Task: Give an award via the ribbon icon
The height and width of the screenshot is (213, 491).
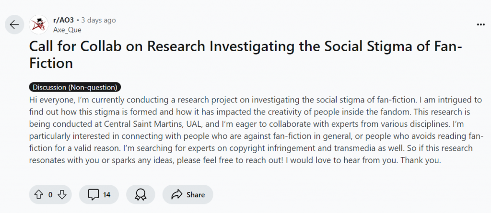Action: click(x=140, y=194)
